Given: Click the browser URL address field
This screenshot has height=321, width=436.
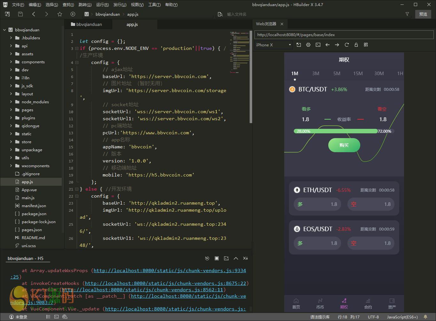Looking at the screenshot, I should pos(343,35).
